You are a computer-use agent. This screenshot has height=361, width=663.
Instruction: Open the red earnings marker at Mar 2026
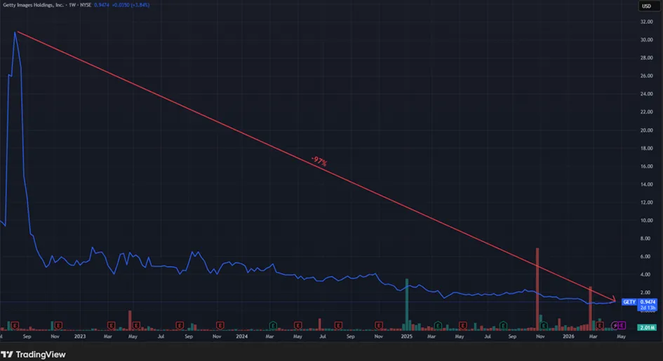[x=600, y=325]
